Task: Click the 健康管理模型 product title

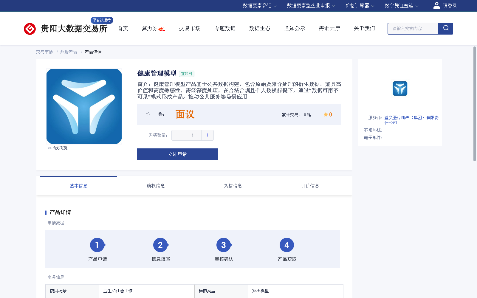Action: (157, 73)
